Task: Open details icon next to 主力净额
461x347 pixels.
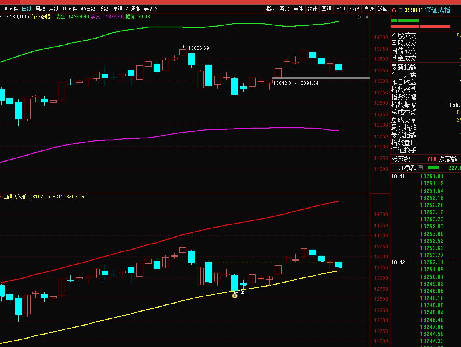Action: (x=420, y=168)
